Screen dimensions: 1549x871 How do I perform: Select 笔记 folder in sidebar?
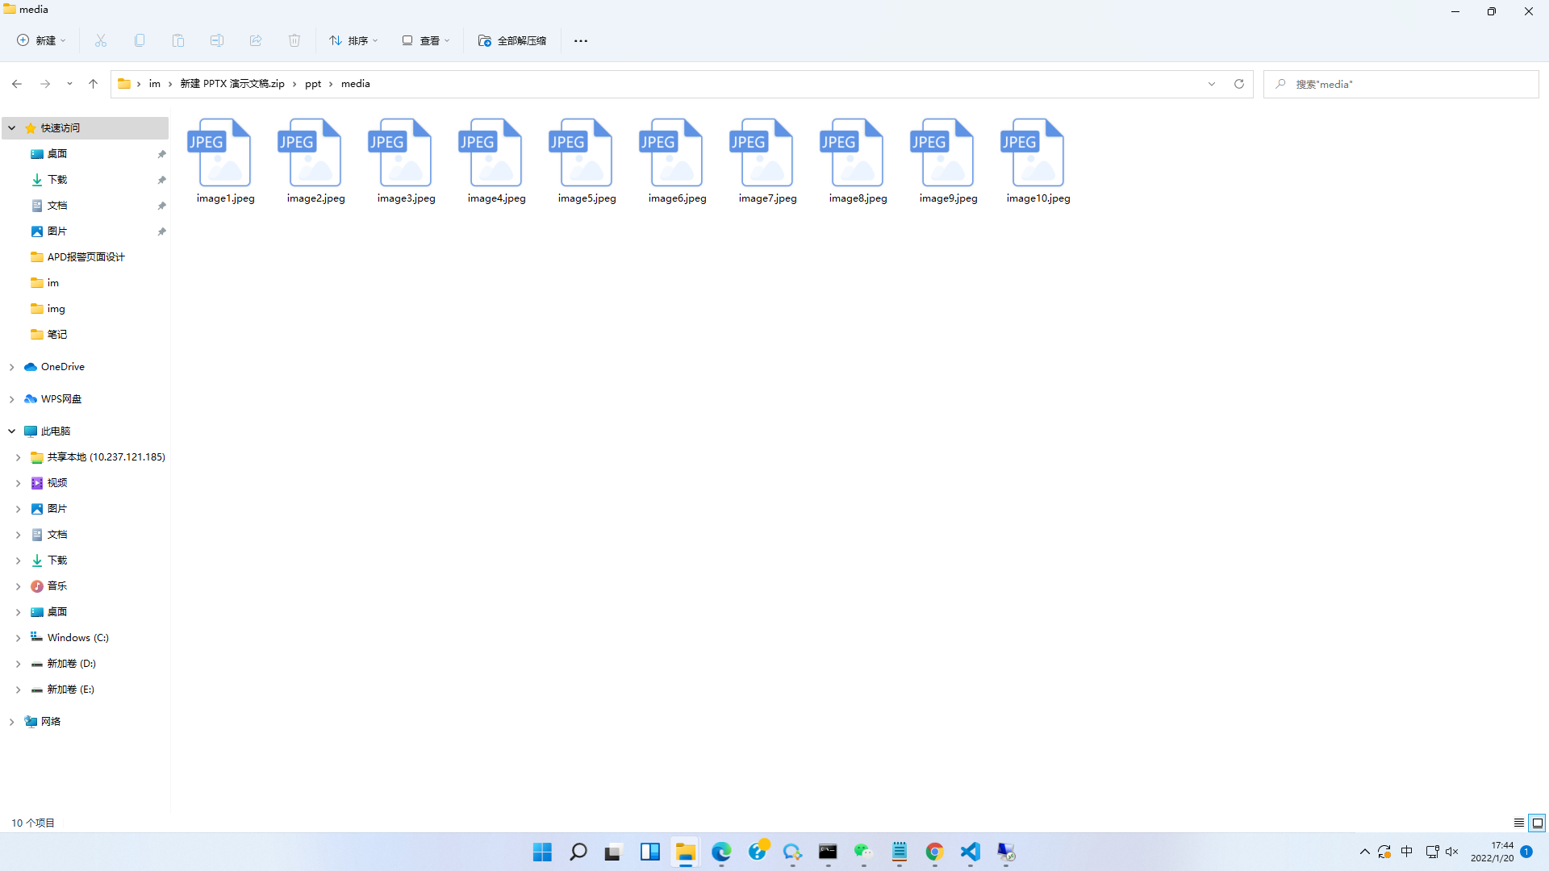[x=57, y=335]
